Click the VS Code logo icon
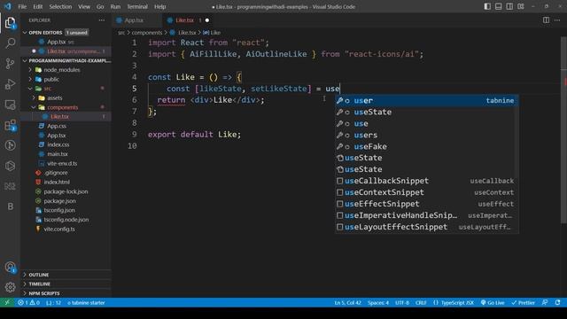 [x=8, y=6]
